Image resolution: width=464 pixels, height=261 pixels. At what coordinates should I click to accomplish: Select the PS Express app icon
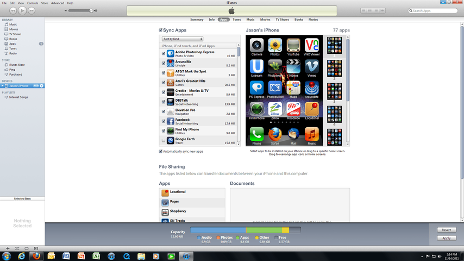coord(256,88)
